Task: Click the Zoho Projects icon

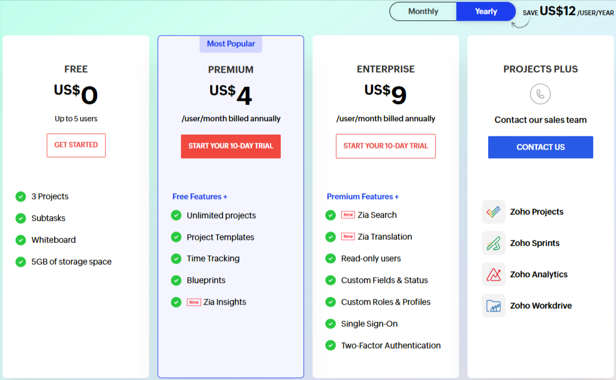Action: click(493, 212)
